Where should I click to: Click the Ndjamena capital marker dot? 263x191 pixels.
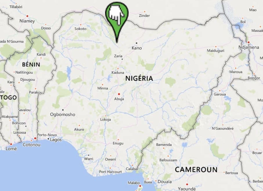pyautogui.click(x=248, y=42)
